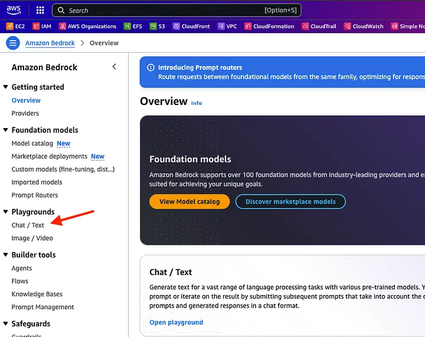Image resolution: width=425 pixels, height=337 pixels.
Task: Collapse the Playgrounds section
Action: [x=5, y=212]
